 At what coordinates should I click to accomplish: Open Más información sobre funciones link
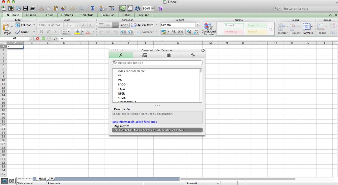(x=134, y=122)
